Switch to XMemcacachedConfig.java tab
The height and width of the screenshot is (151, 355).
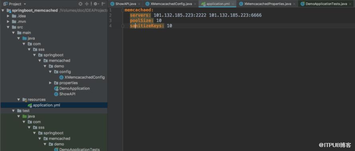[171, 4]
